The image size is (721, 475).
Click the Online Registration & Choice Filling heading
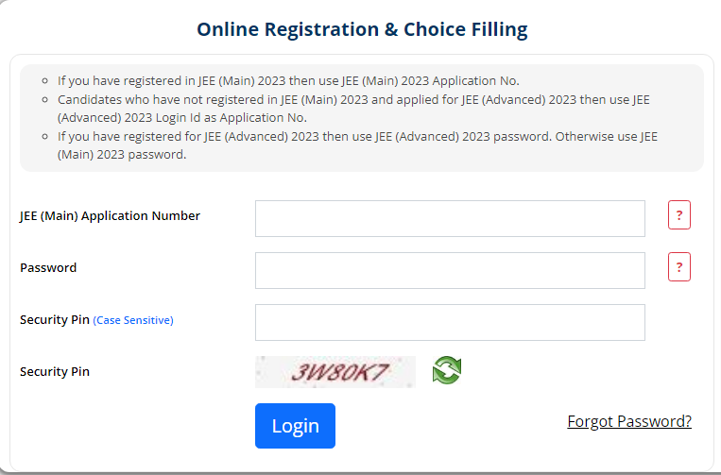362,29
